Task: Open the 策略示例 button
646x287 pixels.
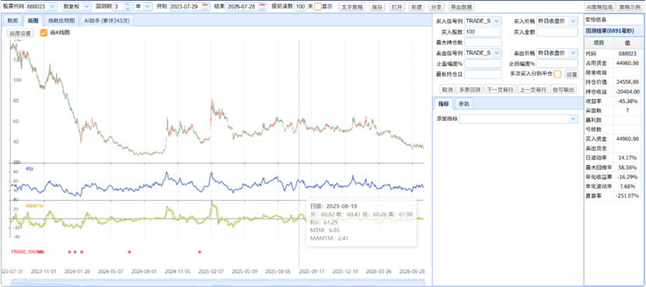Action: pyautogui.click(x=630, y=7)
